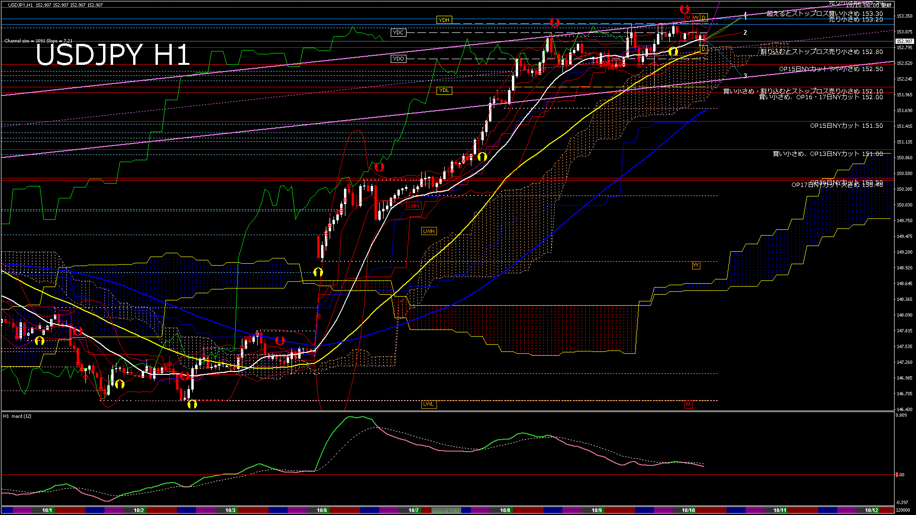
Task: Click the lone yellow D box below the latest candle
Action: click(x=704, y=49)
